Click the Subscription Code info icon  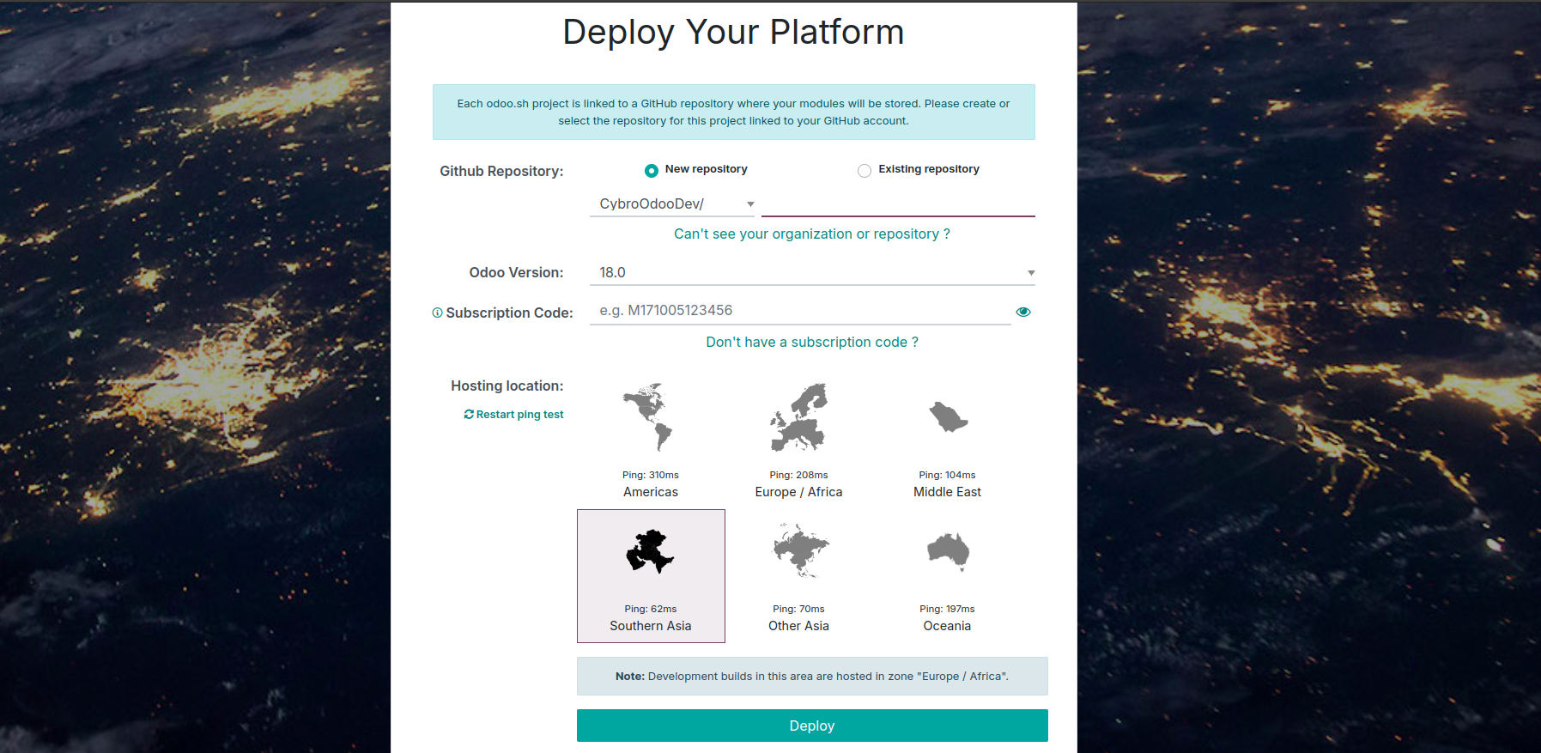point(437,313)
